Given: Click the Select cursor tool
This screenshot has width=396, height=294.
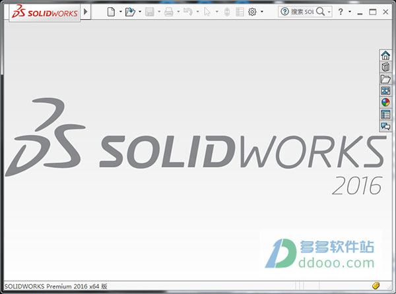Looking at the screenshot, I should [x=207, y=12].
